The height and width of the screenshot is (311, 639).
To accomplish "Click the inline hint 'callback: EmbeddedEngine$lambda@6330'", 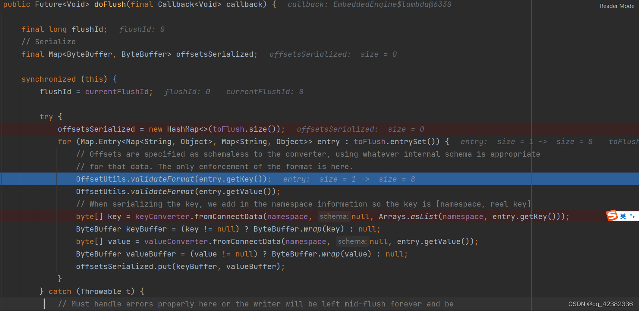I will tap(370, 5).
